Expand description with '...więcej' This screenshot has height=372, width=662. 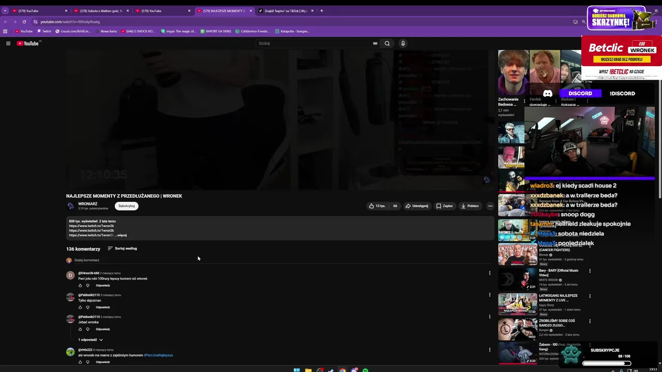coord(121,235)
